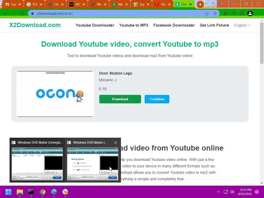Open Youtube to MP3 nav link

click(134, 25)
